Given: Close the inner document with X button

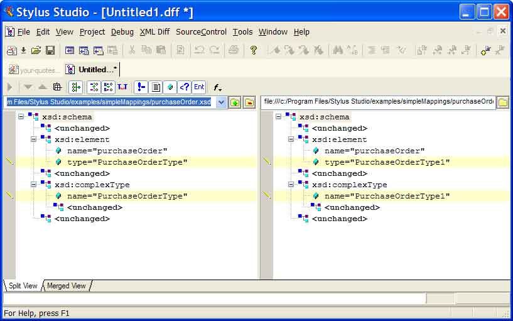Looking at the screenshot, I should (x=502, y=31).
